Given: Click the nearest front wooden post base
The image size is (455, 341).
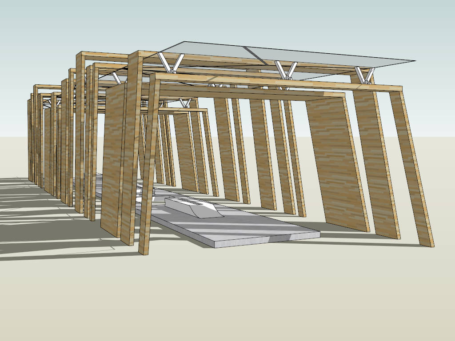Looking at the screenshot, I should (144, 250).
